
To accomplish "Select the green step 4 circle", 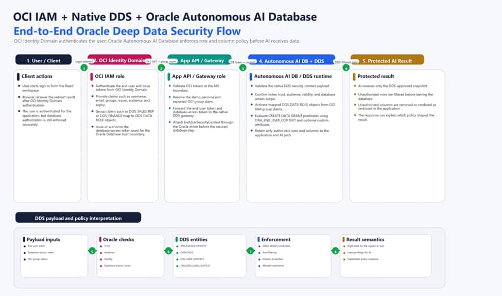I will pos(346,67).
